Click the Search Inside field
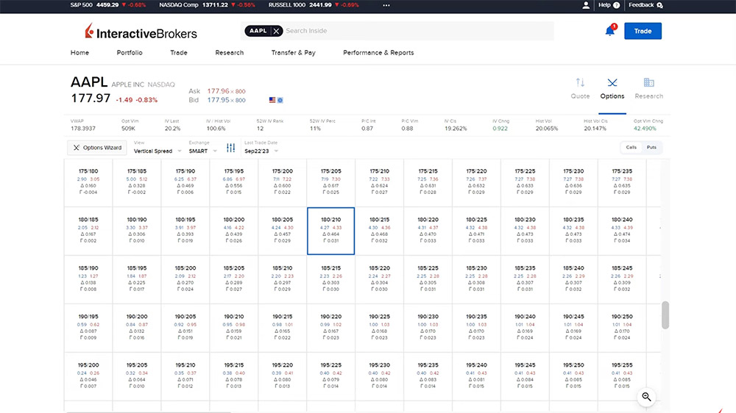This screenshot has height=413, width=736. (416, 31)
